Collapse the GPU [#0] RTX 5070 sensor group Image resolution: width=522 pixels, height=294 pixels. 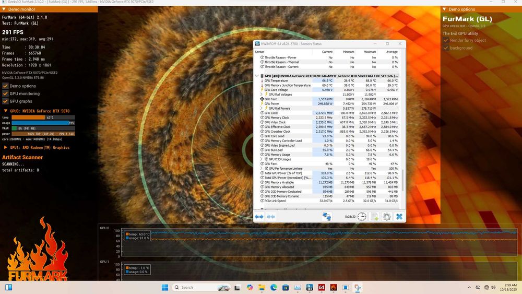coord(257,76)
